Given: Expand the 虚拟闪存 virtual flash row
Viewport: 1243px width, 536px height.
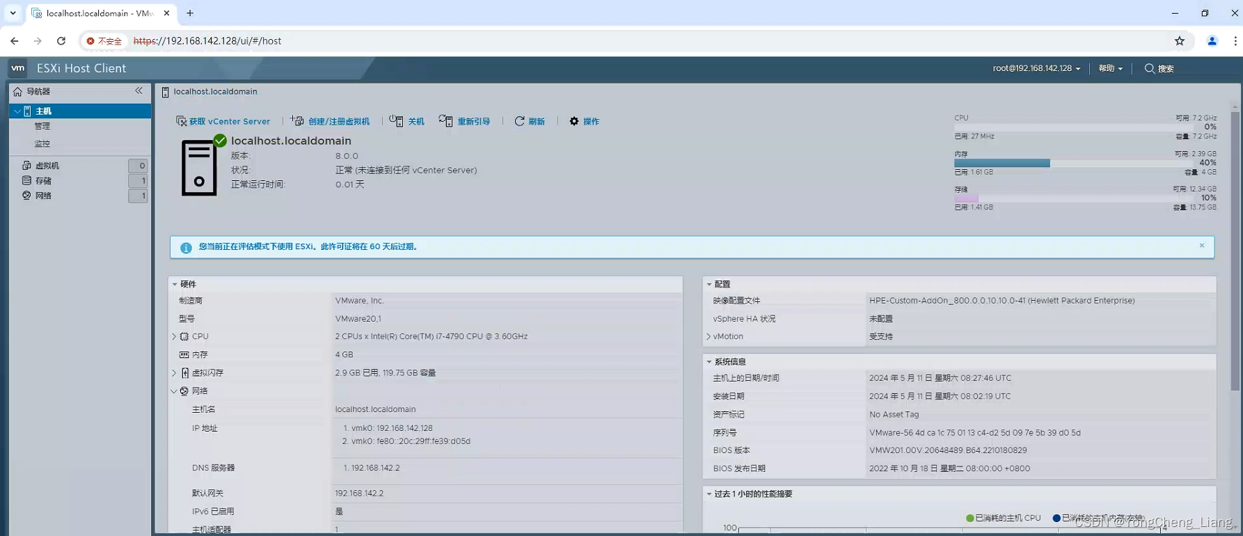Looking at the screenshot, I should click(x=174, y=373).
